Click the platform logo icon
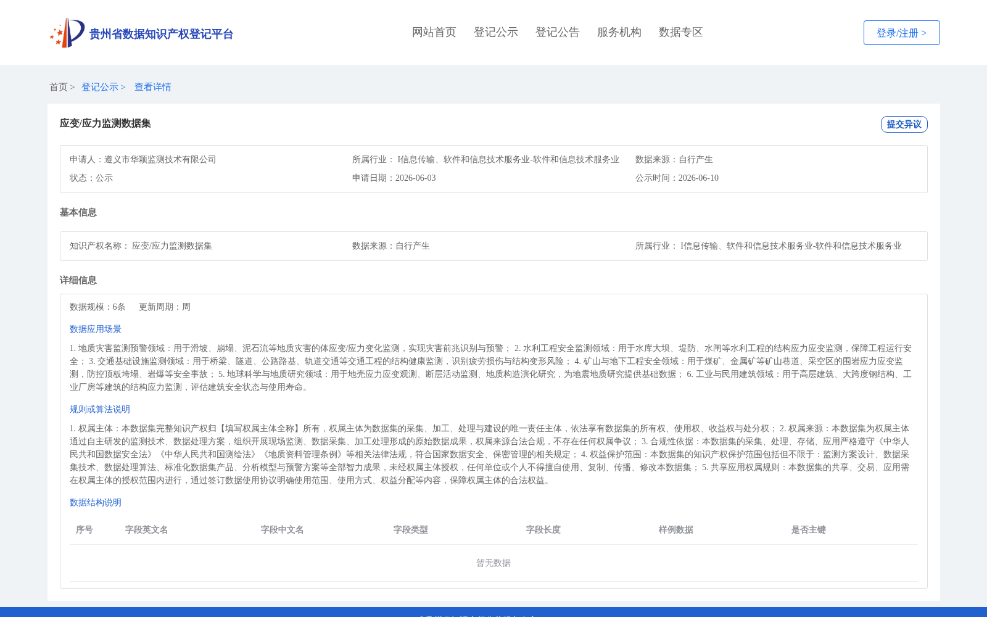Viewport: 987px width, 617px height. click(67, 33)
